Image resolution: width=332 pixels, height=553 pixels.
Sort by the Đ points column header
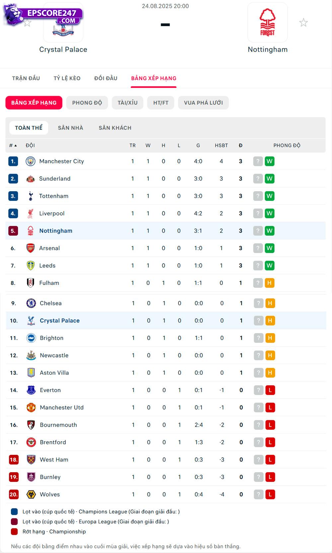[x=240, y=145]
